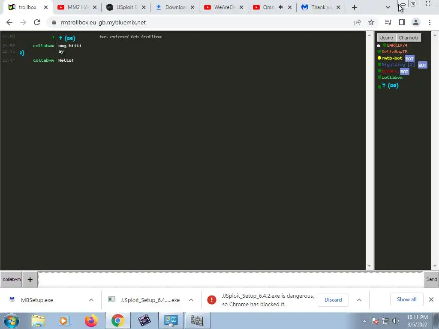Open Chrome three-dot menu
Screen dimensions: 439x329
point(430,22)
